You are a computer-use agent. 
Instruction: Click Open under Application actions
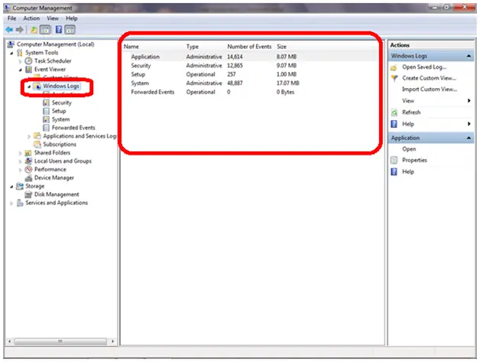point(409,149)
